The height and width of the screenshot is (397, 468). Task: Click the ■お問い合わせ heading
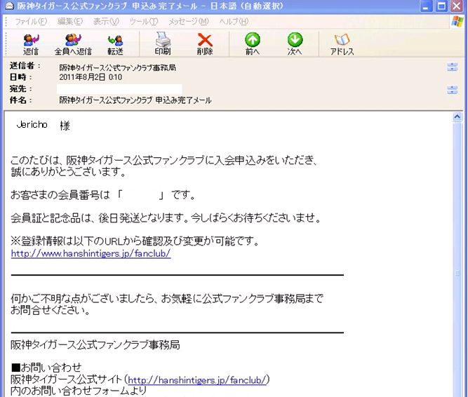click(x=46, y=367)
